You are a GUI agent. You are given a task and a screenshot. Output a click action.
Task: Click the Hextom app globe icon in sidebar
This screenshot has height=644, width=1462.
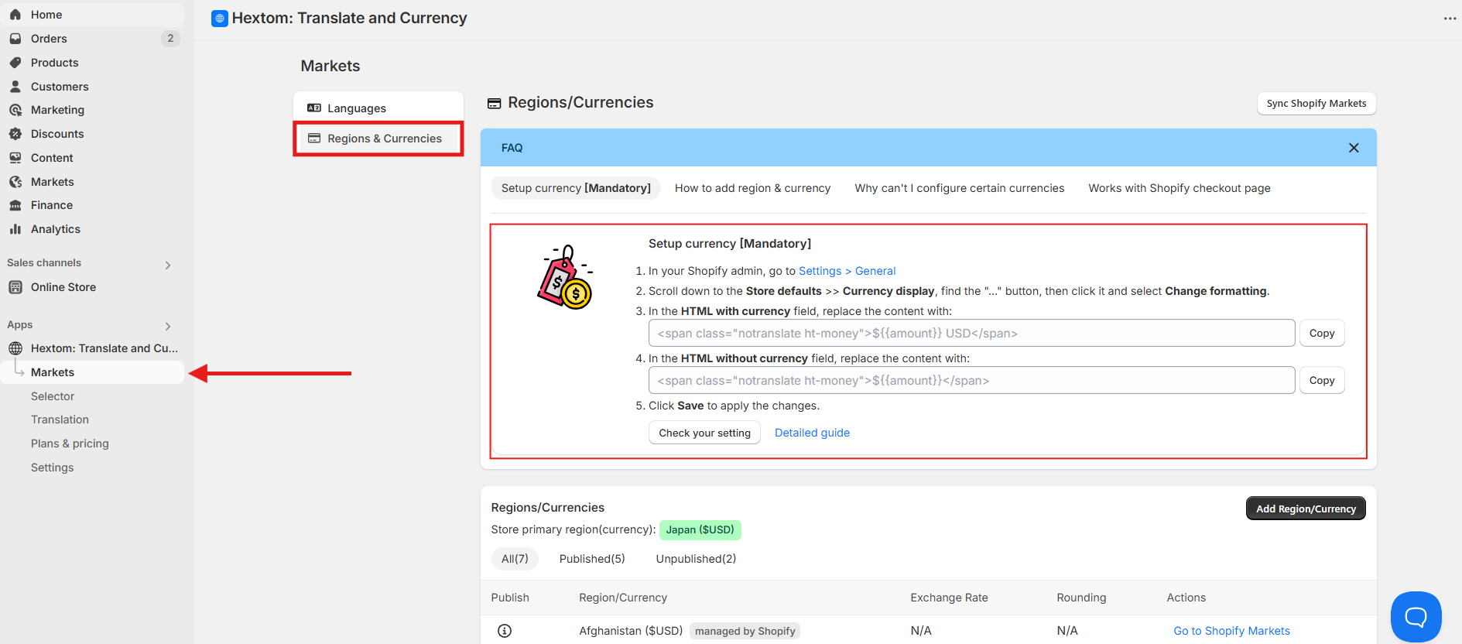point(15,348)
